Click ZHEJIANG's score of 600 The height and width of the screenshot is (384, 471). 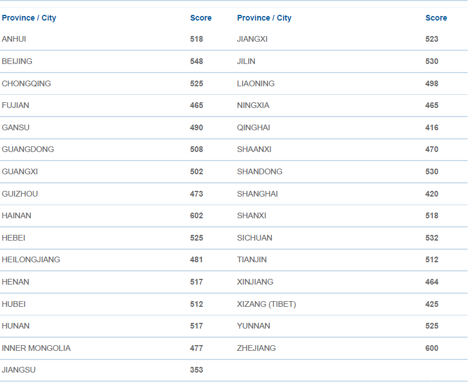(432, 348)
